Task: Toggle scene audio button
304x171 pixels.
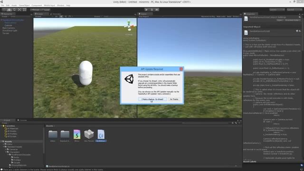Action: coord(66,17)
